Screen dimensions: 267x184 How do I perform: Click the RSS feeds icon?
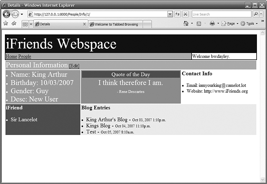[x=199, y=23]
